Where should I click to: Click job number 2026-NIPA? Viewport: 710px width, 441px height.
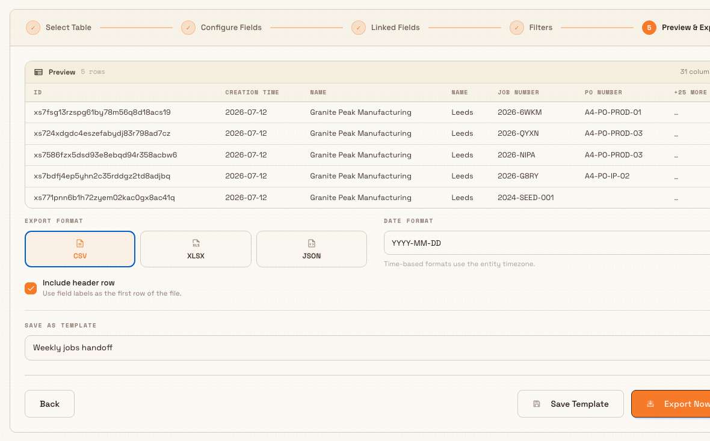pos(516,154)
